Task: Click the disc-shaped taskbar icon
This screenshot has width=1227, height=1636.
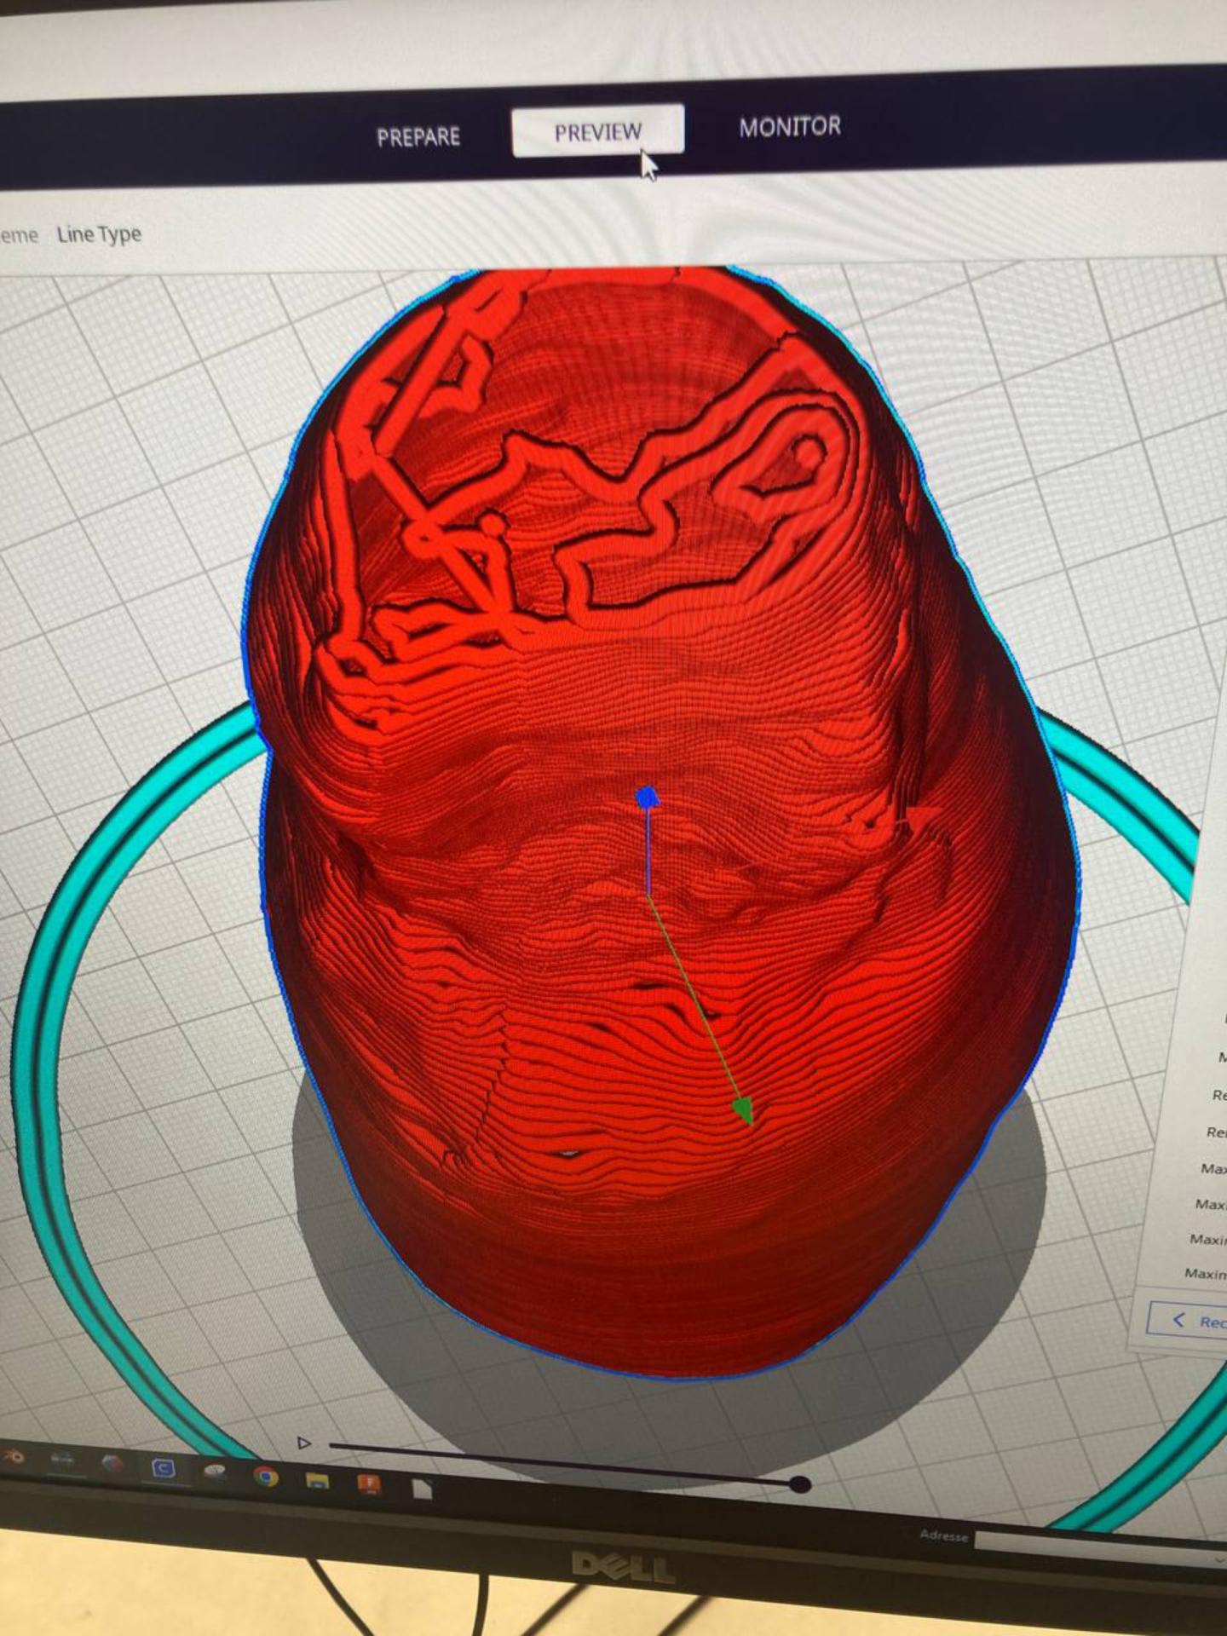Action: click(215, 1472)
